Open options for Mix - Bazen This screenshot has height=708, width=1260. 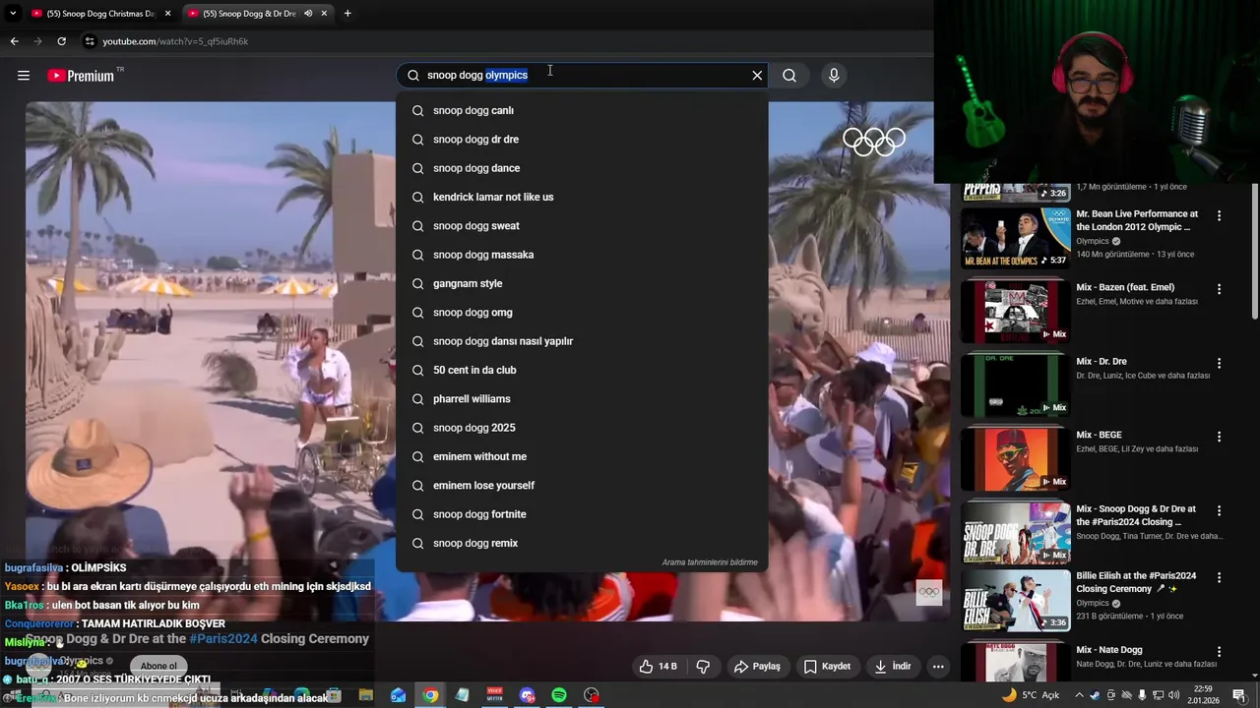pos(1219,289)
